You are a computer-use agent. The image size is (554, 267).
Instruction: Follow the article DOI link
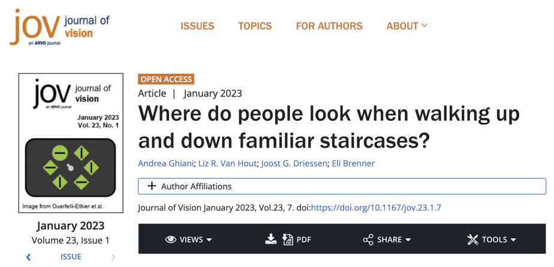(376, 208)
